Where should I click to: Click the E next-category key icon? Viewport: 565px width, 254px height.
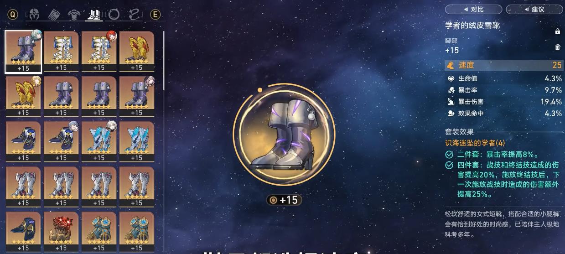click(x=155, y=15)
